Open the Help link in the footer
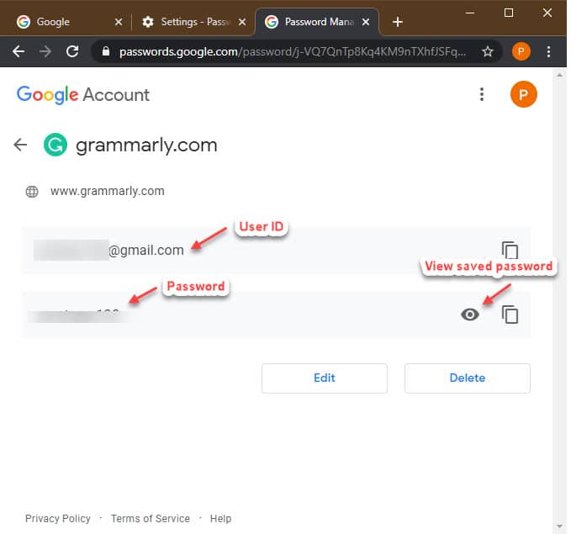Image resolution: width=571 pixels, height=534 pixels. [x=220, y=518]
